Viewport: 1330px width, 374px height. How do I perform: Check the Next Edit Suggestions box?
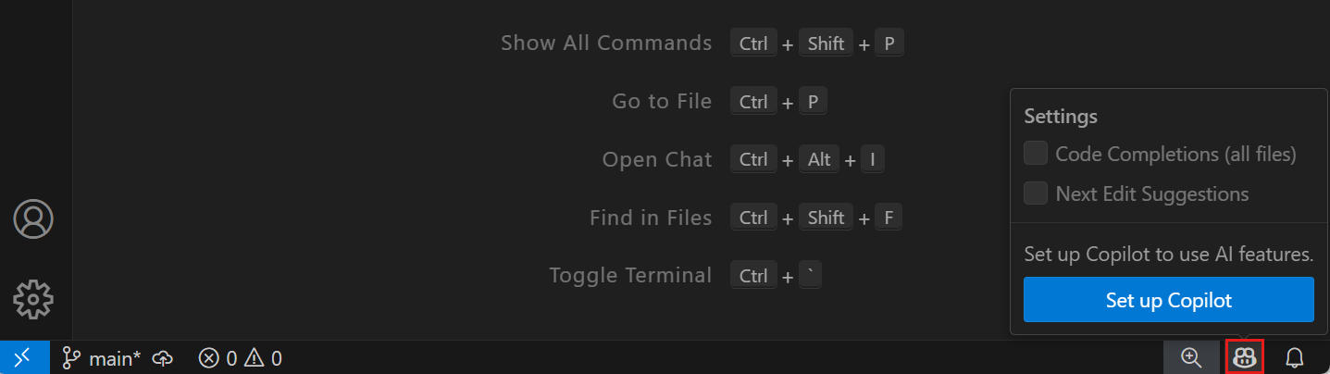point(1036,193)
